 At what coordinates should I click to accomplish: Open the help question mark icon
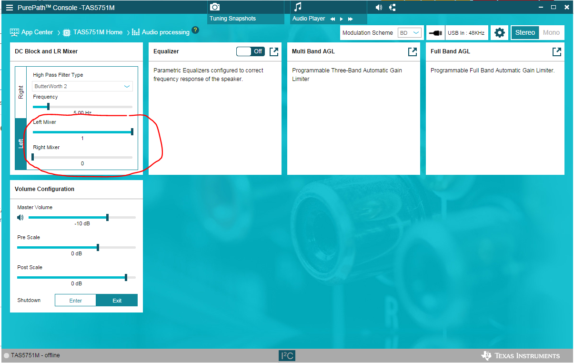195,30
